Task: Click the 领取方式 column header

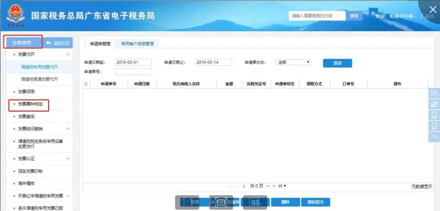Action: click(314, 84)
